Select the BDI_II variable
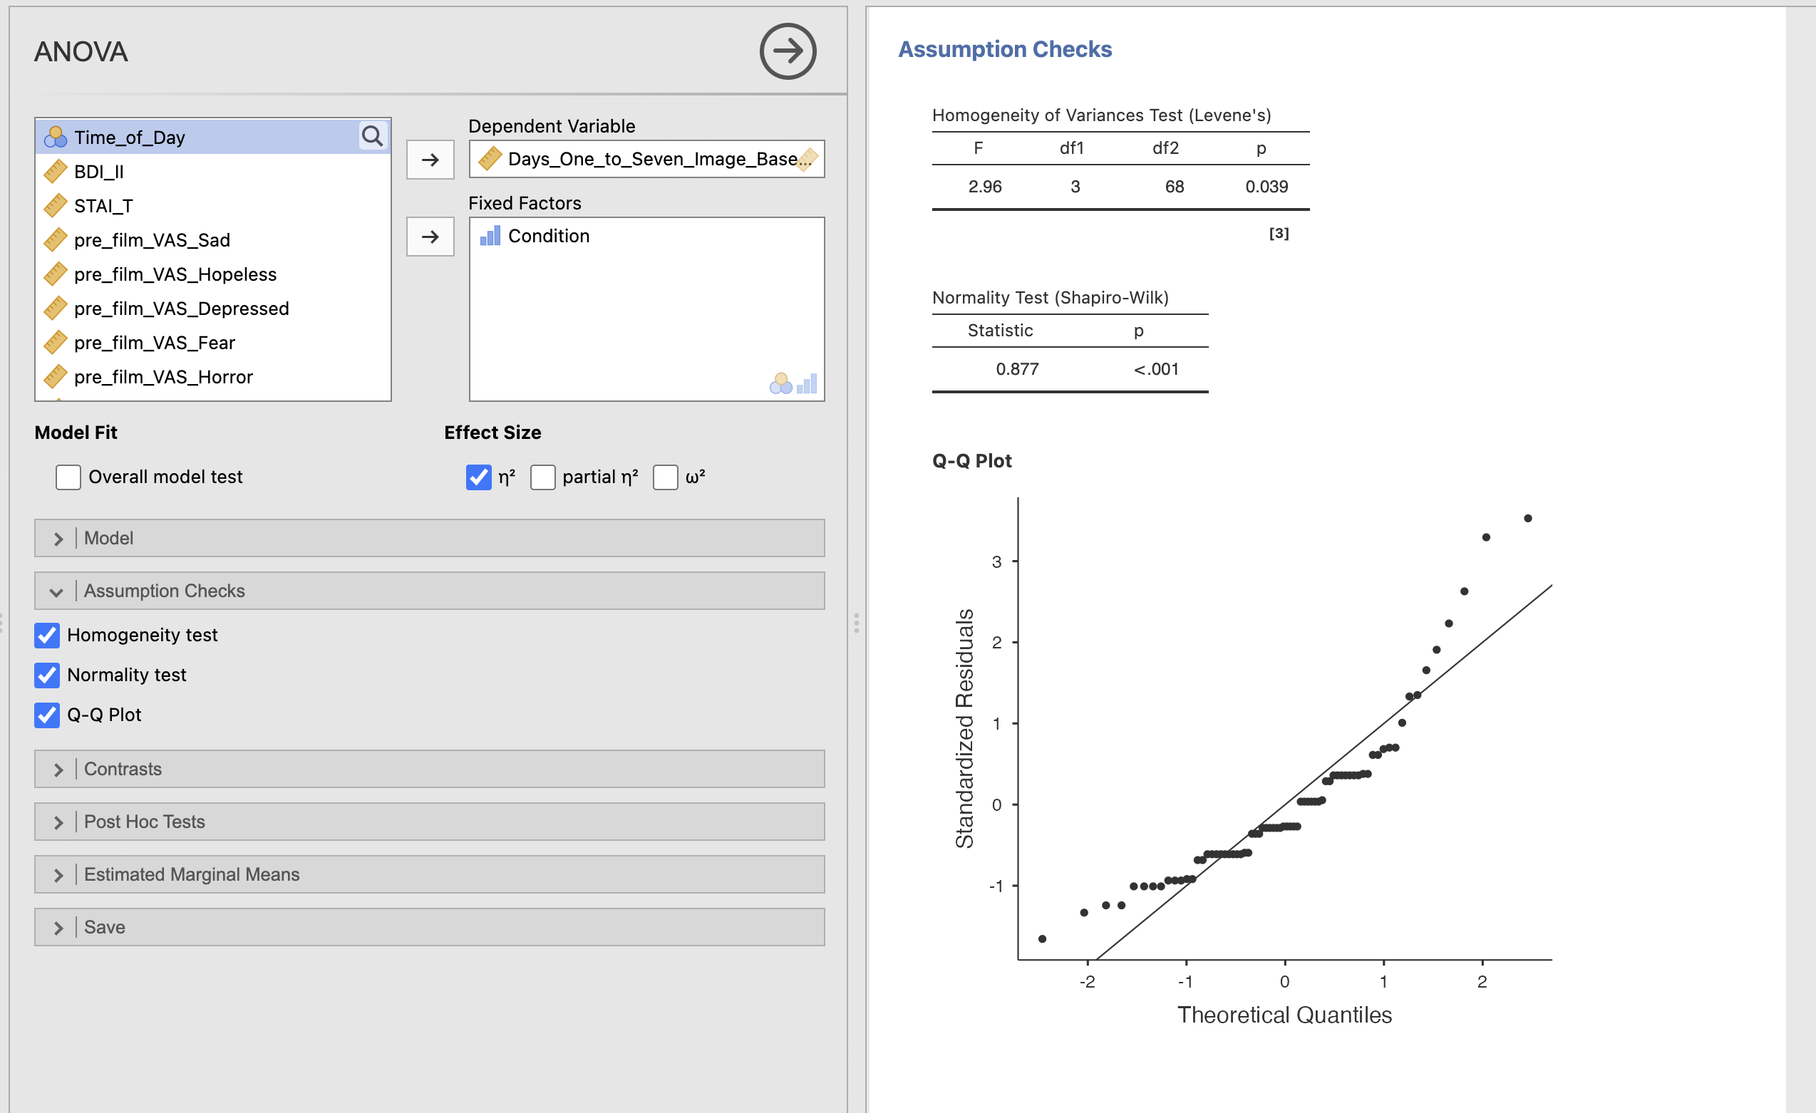 pyautogui.click(x=212, y=172)
